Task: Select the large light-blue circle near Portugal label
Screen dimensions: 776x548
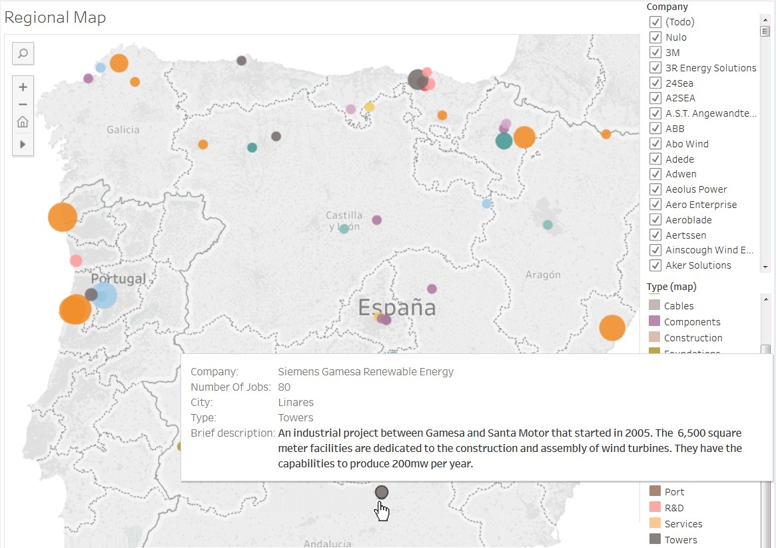Action: (x=104, y=295)
